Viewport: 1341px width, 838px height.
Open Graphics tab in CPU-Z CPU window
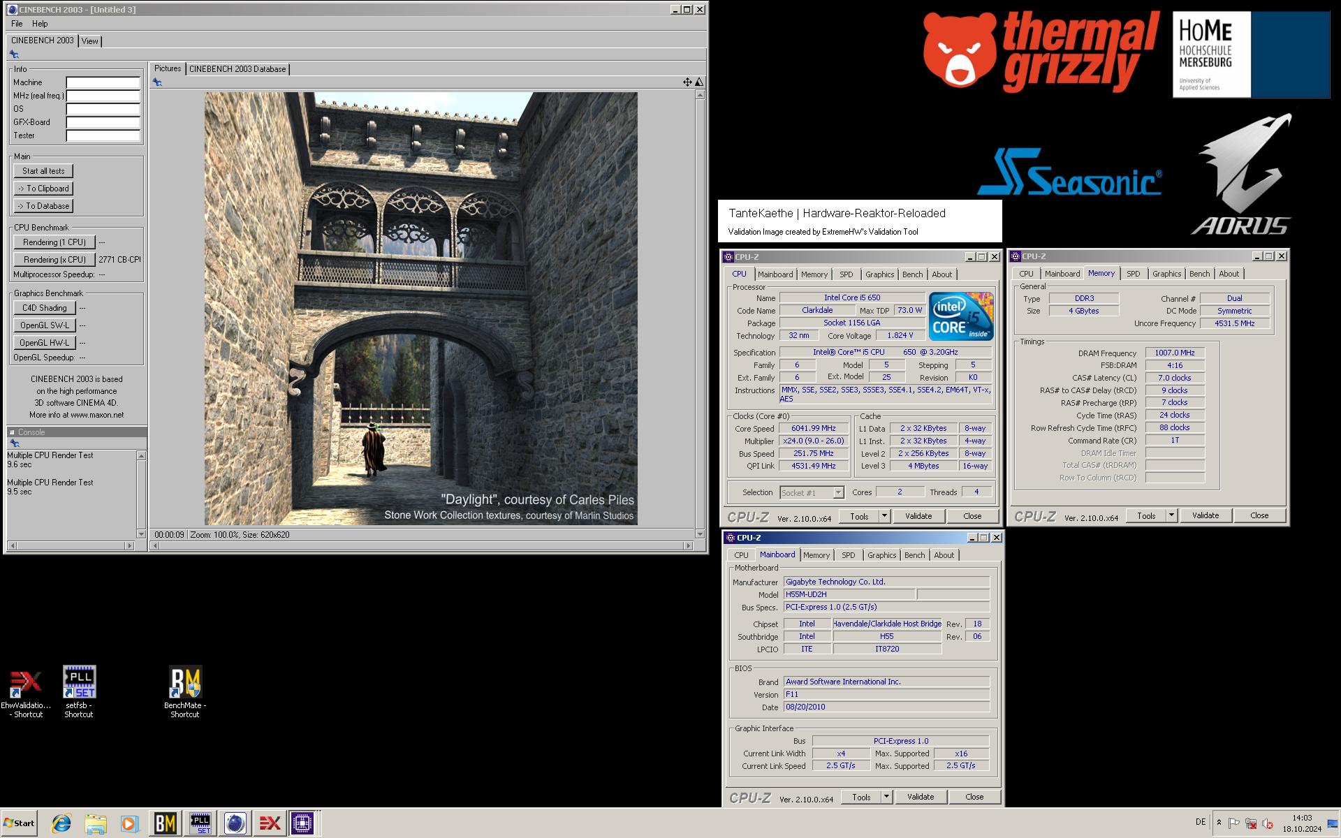pyautogui.click(x=880, y=274)
